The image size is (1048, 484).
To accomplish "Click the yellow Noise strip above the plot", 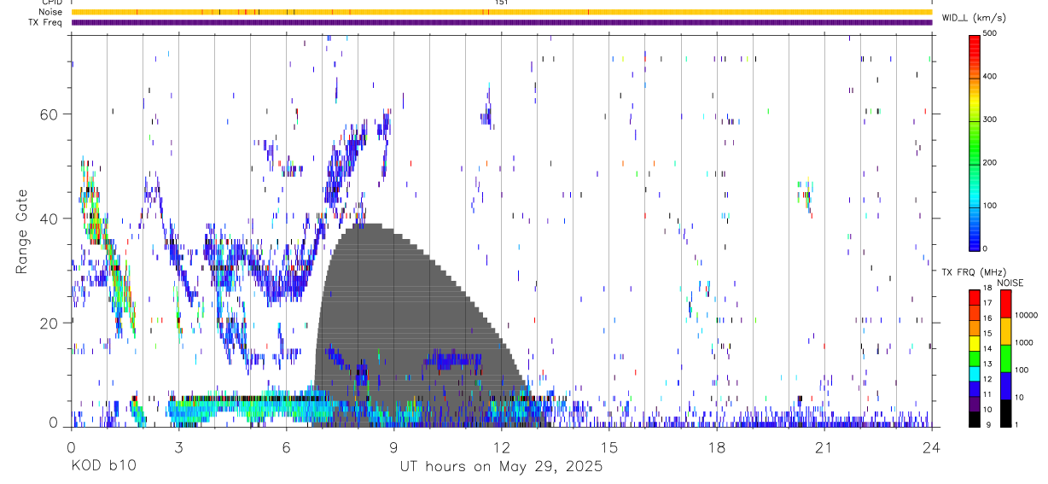I will pyautogui.click(x=501, y=12).
